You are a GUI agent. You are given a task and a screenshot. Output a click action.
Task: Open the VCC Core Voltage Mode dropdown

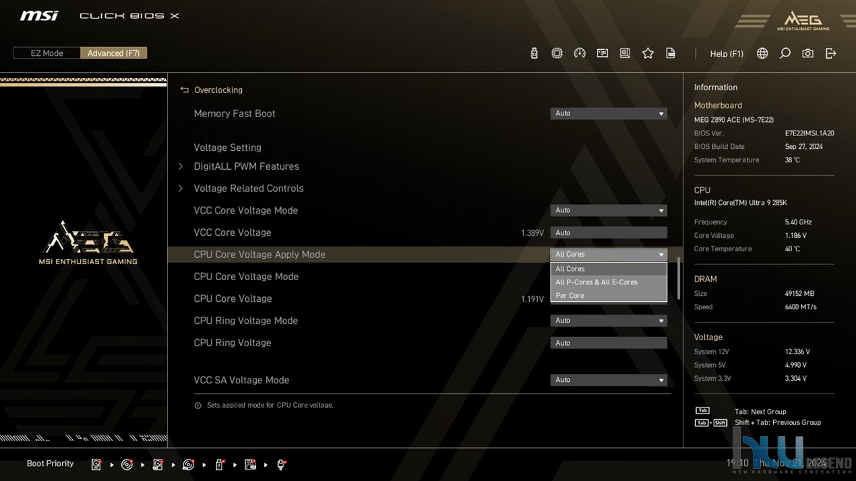point(609,210)
